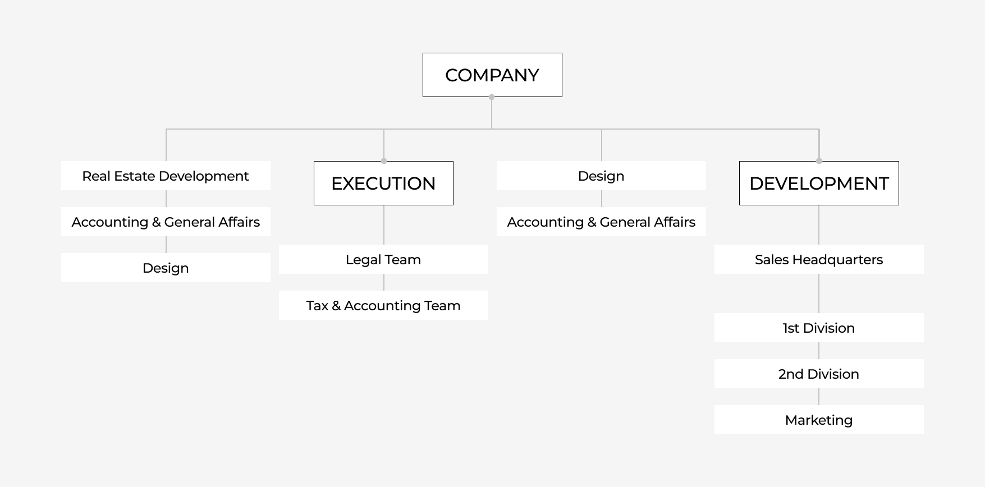985x487 pixels.
Task: Select Accounting & General Affairs under Real Estate Development
Action: 166,222
